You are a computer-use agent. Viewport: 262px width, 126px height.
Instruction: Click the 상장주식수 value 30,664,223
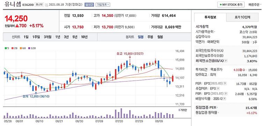pyautogui.click(x=250, y=37)
